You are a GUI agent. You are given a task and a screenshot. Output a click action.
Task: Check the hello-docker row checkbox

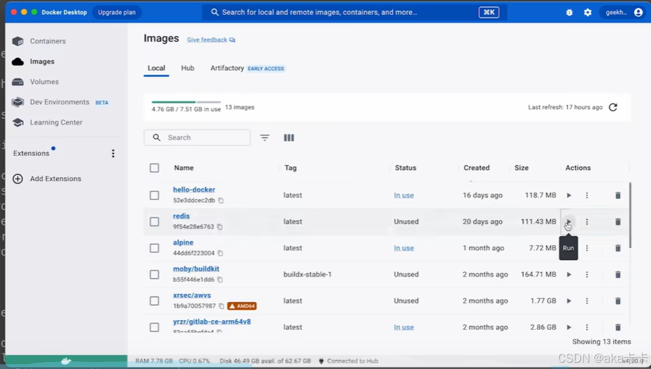[155, 196]
